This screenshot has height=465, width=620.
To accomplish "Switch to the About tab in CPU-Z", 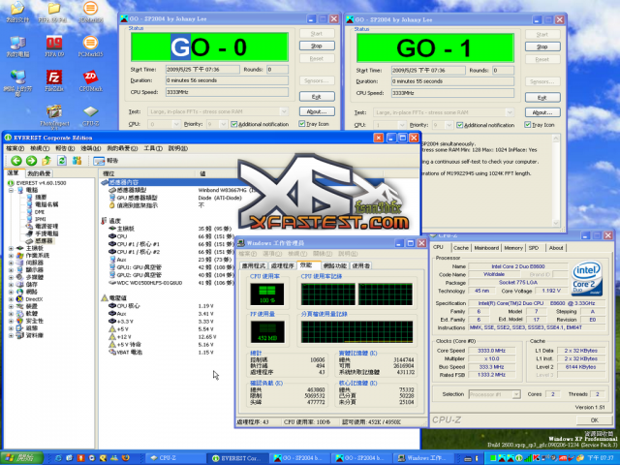I will pos(555,248).
